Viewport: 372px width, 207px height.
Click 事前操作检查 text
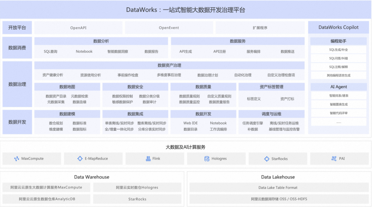coord(128,75)
